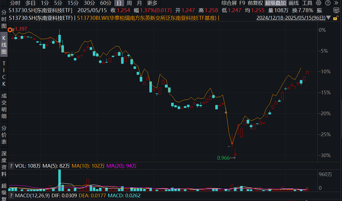Image resolution: width=342 pixels, height=201 pixels.
Task: Click the MA(10): 102万 label
Action: coord(88,166)
